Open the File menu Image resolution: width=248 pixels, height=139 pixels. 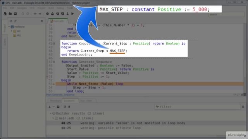[x=5, y=8]
